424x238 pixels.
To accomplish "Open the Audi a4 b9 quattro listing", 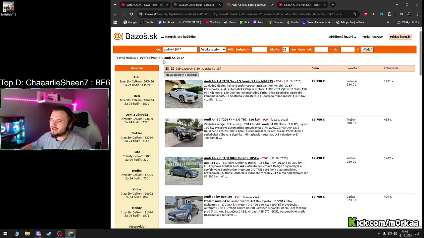I will (x=218, y=197).
